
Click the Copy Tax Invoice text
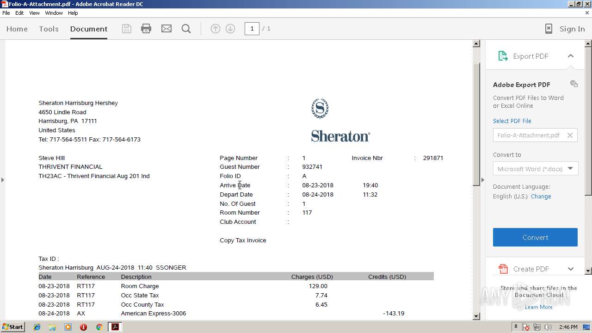(243, 240)
